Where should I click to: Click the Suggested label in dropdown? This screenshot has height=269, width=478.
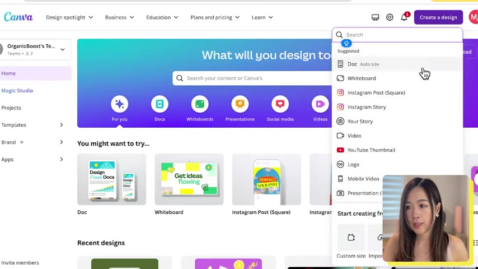pyautogui.click(x=348, y=51)
